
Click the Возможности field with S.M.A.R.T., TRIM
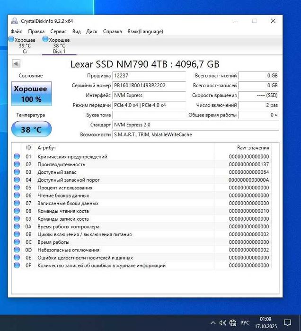tap(195, 134)
